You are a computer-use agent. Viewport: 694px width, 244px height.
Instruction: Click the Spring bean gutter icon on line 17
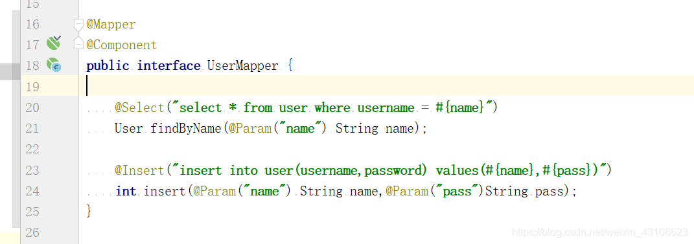point(54,43)
